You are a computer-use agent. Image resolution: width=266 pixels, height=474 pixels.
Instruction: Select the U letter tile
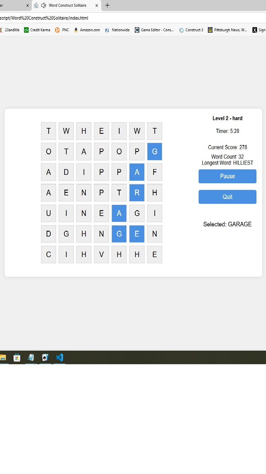(x=49, y=213)
